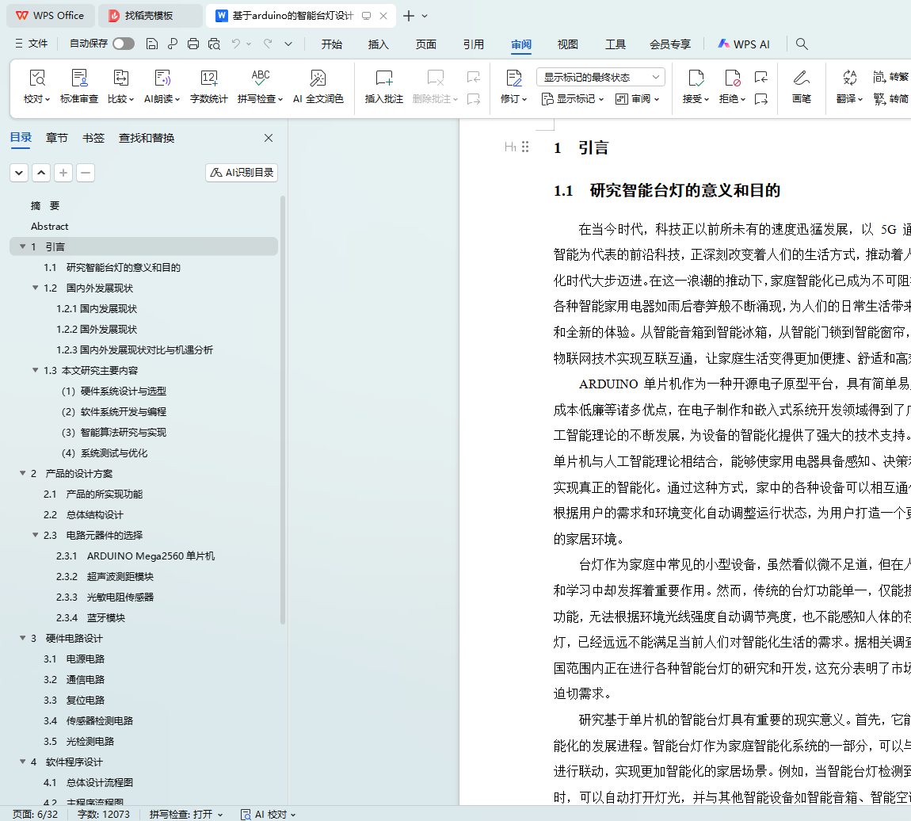The height and width of the screenshot is (821, 911).
Task: Open the 显示标记的最终状态 dropdown
Action: coord(600,77)
